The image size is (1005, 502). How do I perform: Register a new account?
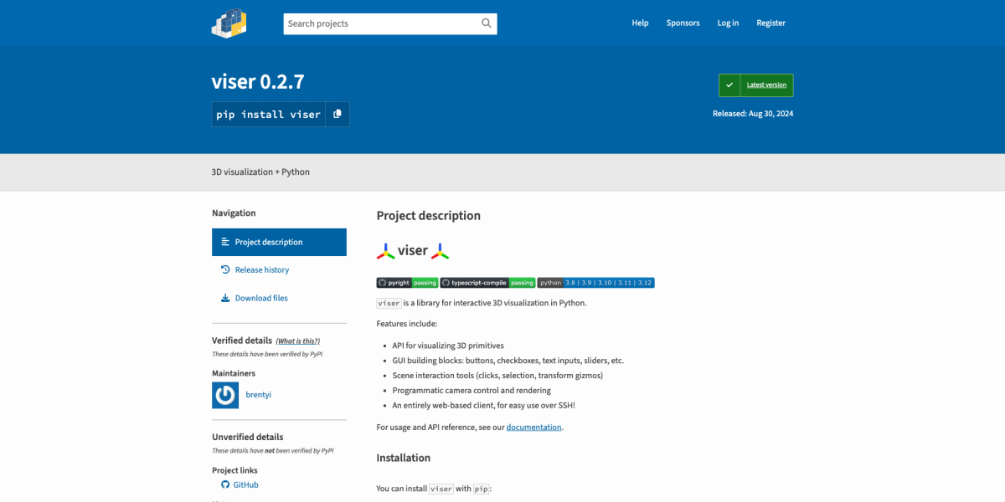click(x=770, y=23)
